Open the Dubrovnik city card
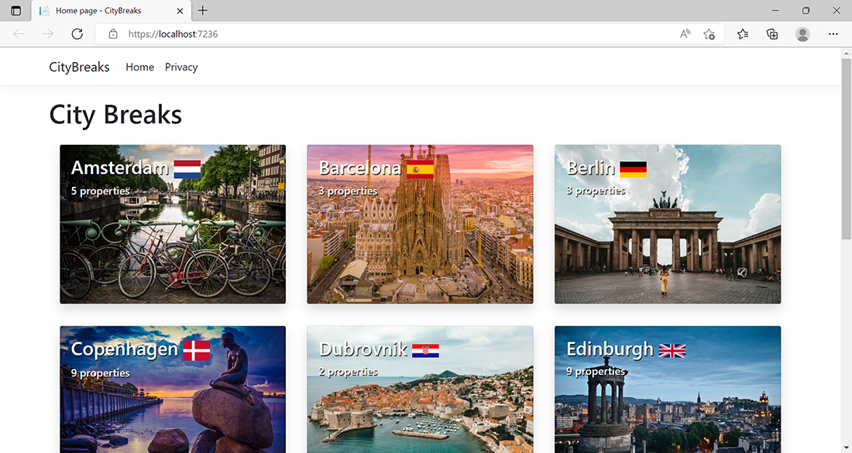The height and width of the screenshot is (453, 852). (x=420, y=389)
